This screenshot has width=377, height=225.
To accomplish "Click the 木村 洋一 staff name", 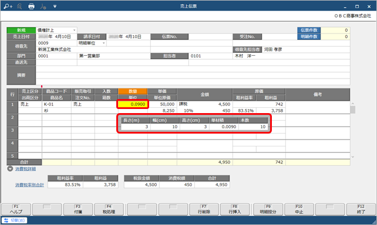I will [245, 56].
